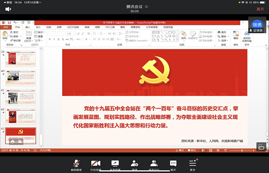
Task: Open invite participants icon
Action: coord(134,163)
